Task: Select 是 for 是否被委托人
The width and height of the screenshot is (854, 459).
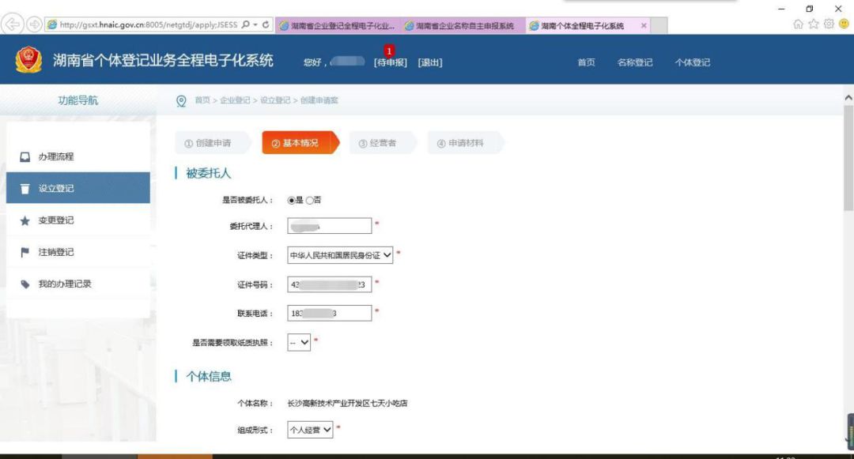Action: tap(291, 200)
